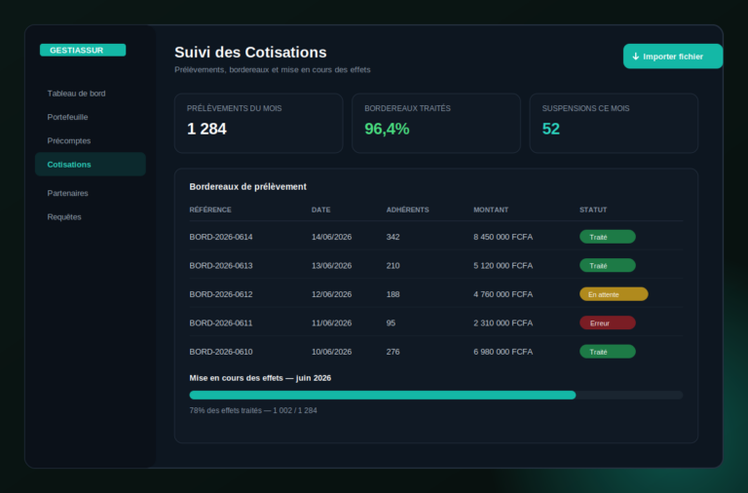Select reference BORD-2026-0612

tap(221, 294)
